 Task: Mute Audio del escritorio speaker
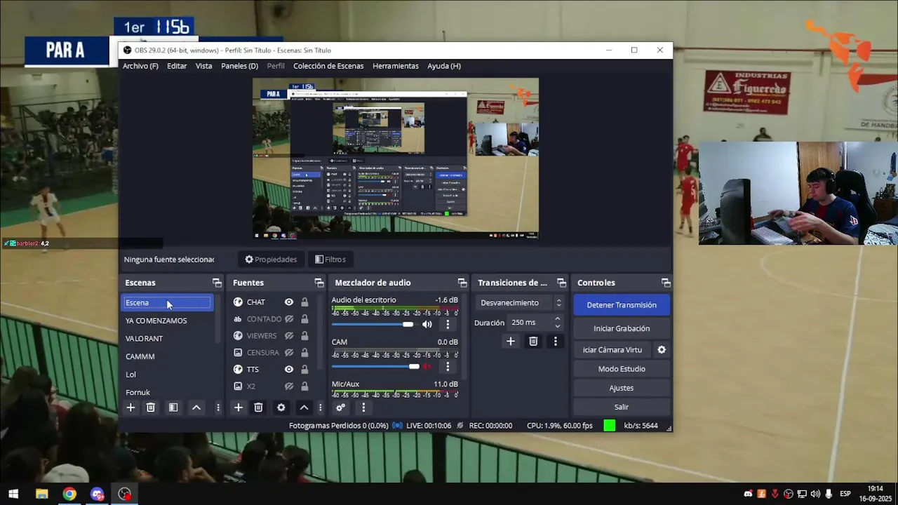click(x=427, y=324)
